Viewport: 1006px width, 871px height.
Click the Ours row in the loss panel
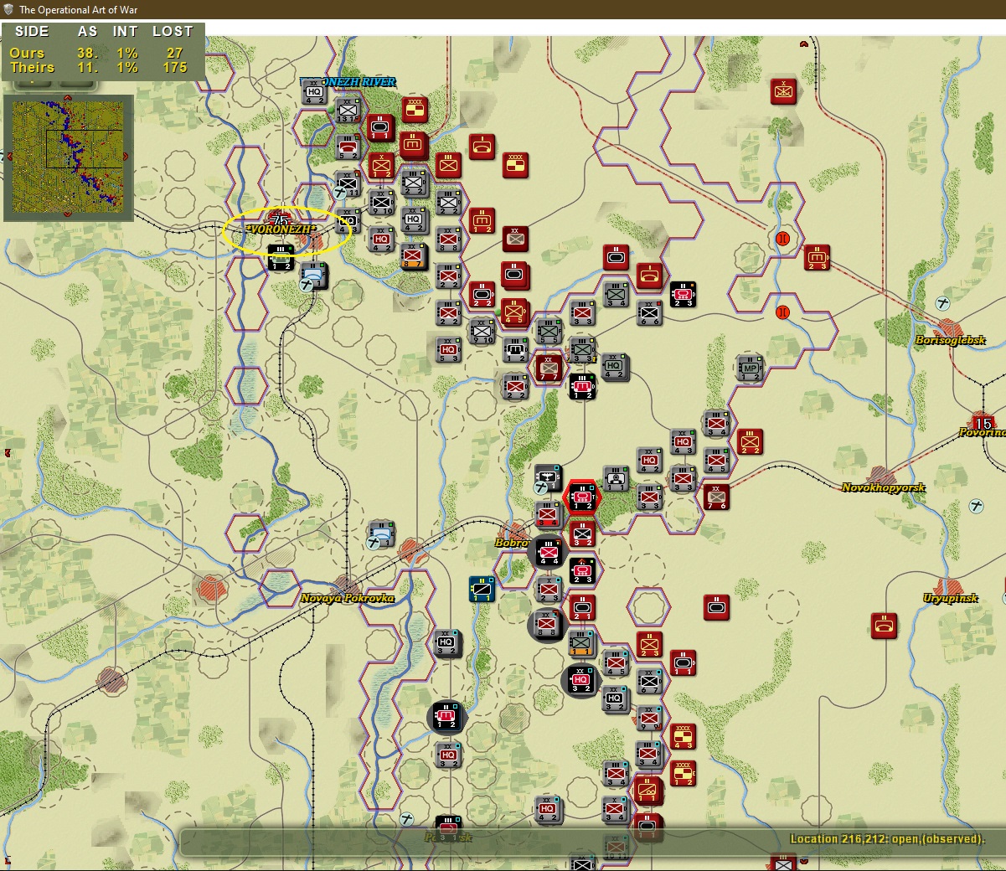(102, 53)
